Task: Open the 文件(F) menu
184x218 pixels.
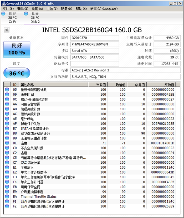Action: point(8,9)
